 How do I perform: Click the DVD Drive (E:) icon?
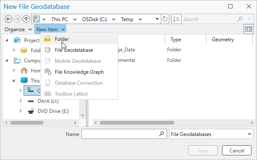[x=31, y=111]
